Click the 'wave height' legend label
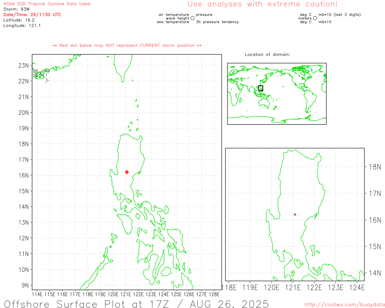Image resolution: width=385 pixels, height=308 pixels. pos(177,18)
